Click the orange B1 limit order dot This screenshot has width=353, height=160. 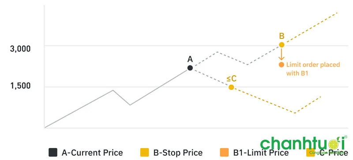tap(282, 65)
